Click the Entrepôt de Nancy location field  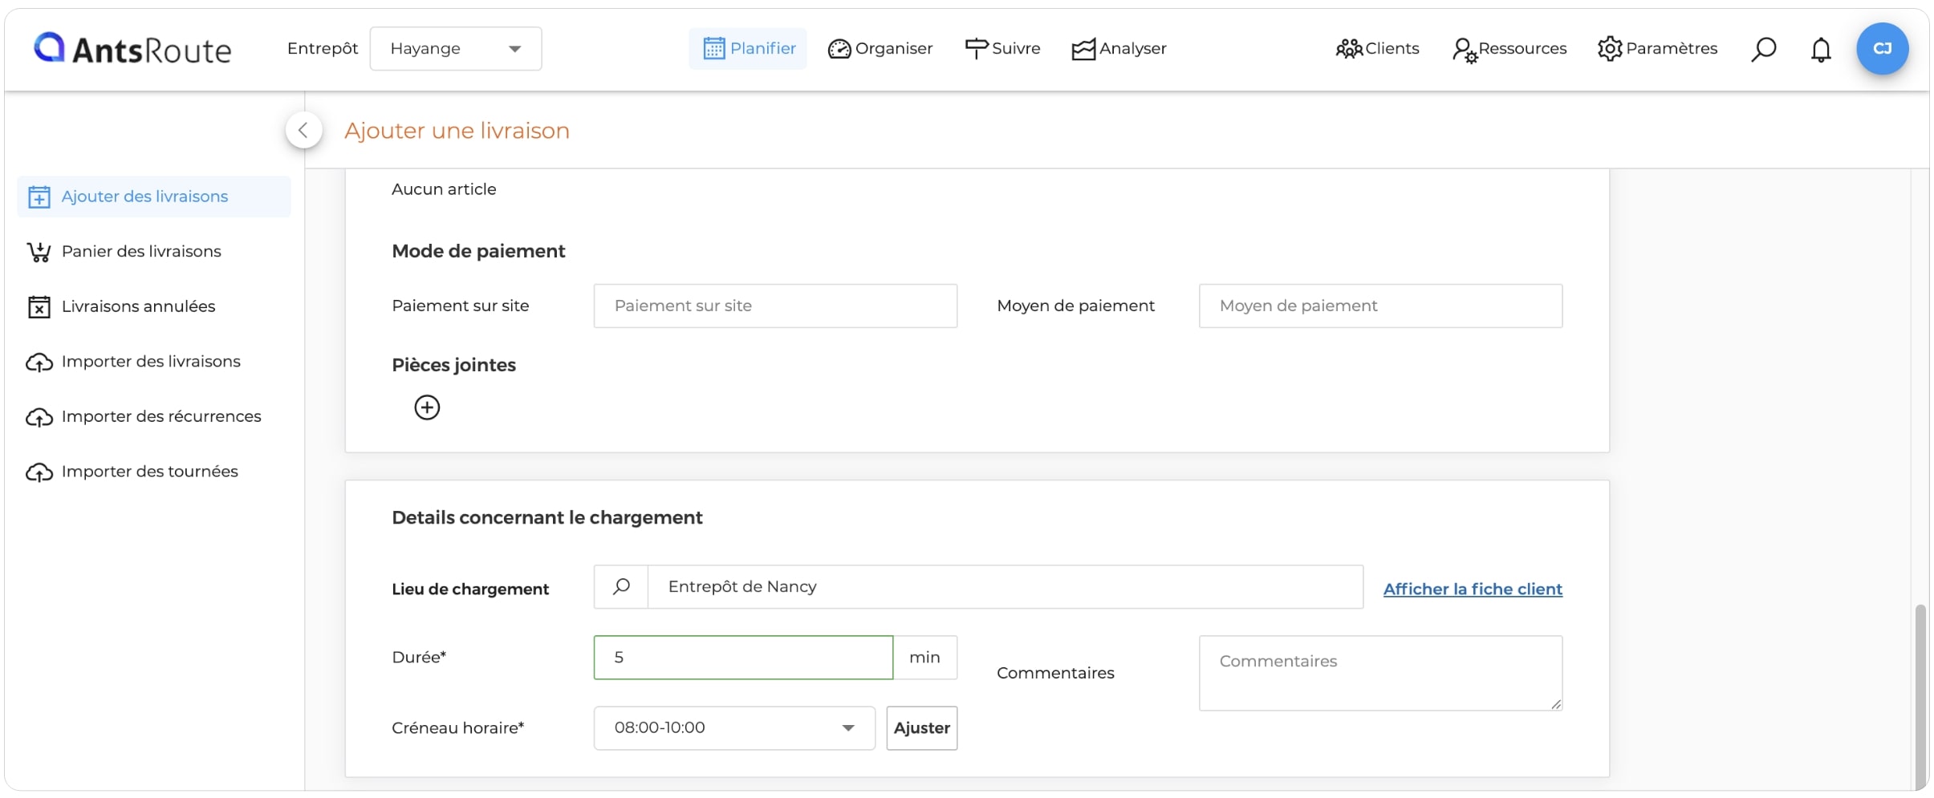point(1006,587)
